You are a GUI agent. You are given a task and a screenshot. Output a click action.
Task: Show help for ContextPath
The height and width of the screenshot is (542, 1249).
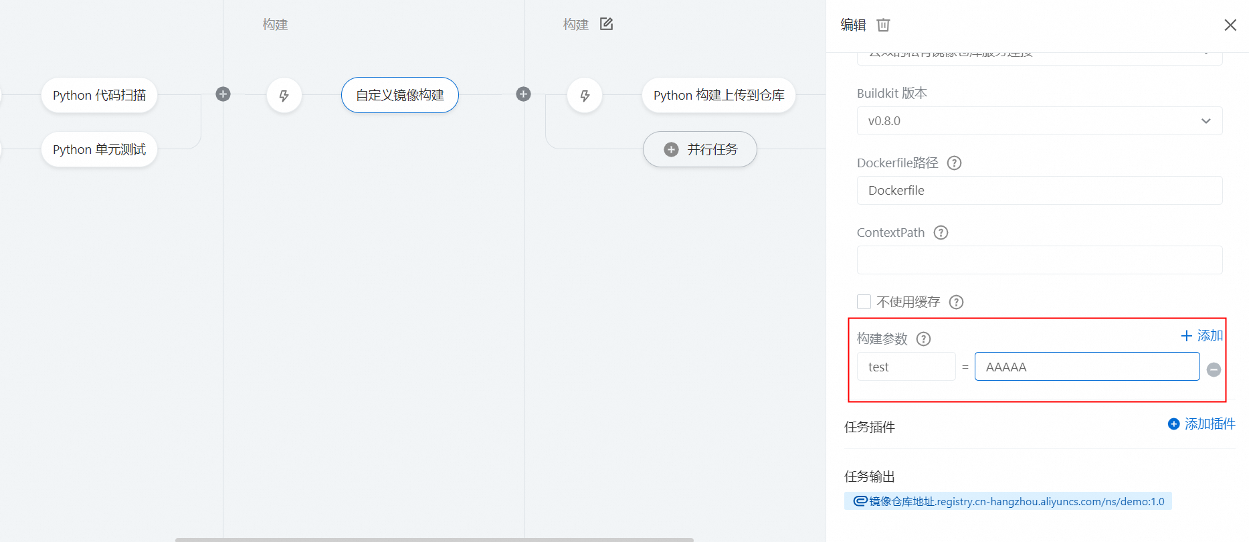point(941,232)
